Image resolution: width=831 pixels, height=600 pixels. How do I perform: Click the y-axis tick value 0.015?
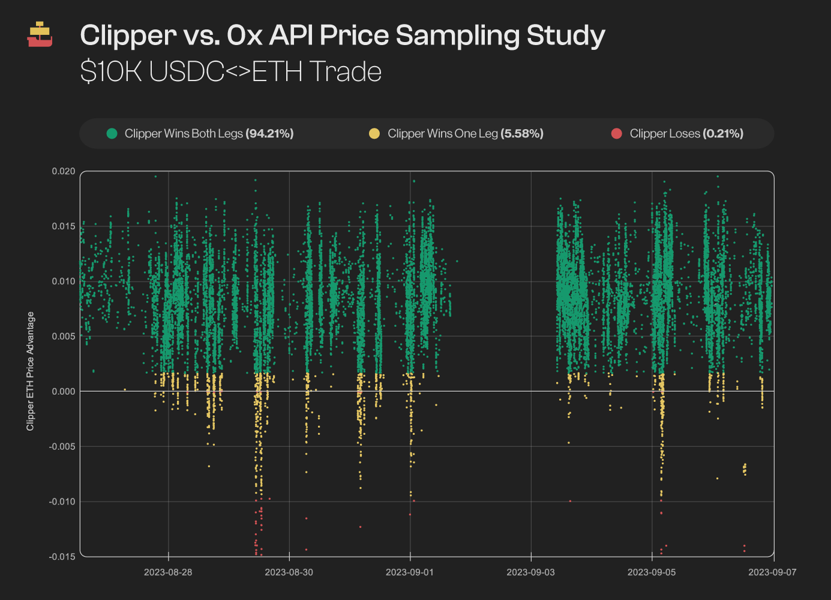pos(64,226)
